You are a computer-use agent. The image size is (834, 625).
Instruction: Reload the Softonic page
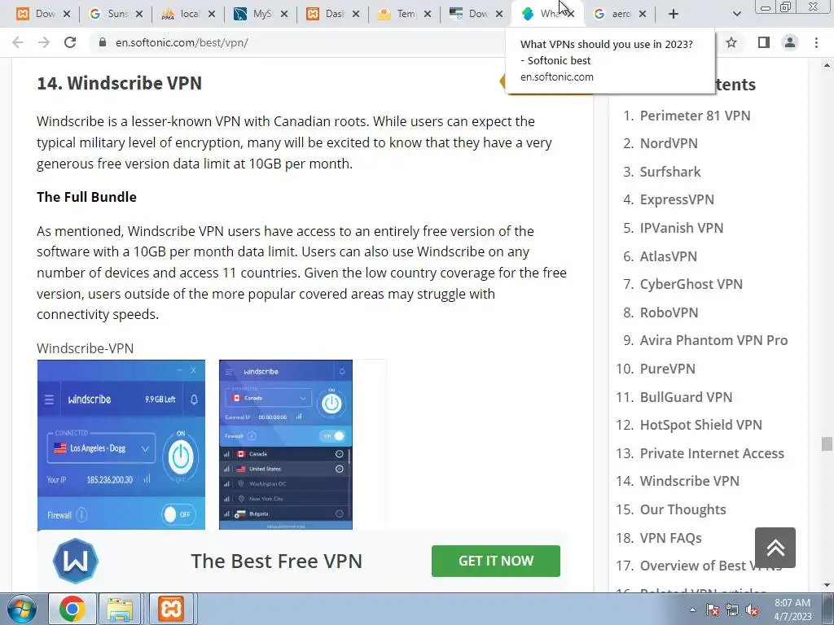point(70,42)
